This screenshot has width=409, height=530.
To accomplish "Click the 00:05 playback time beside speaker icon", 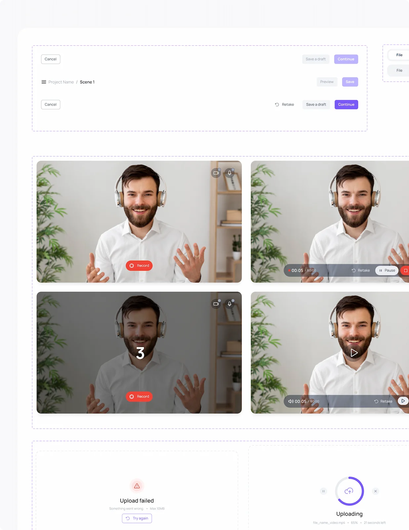I will 301,401.
